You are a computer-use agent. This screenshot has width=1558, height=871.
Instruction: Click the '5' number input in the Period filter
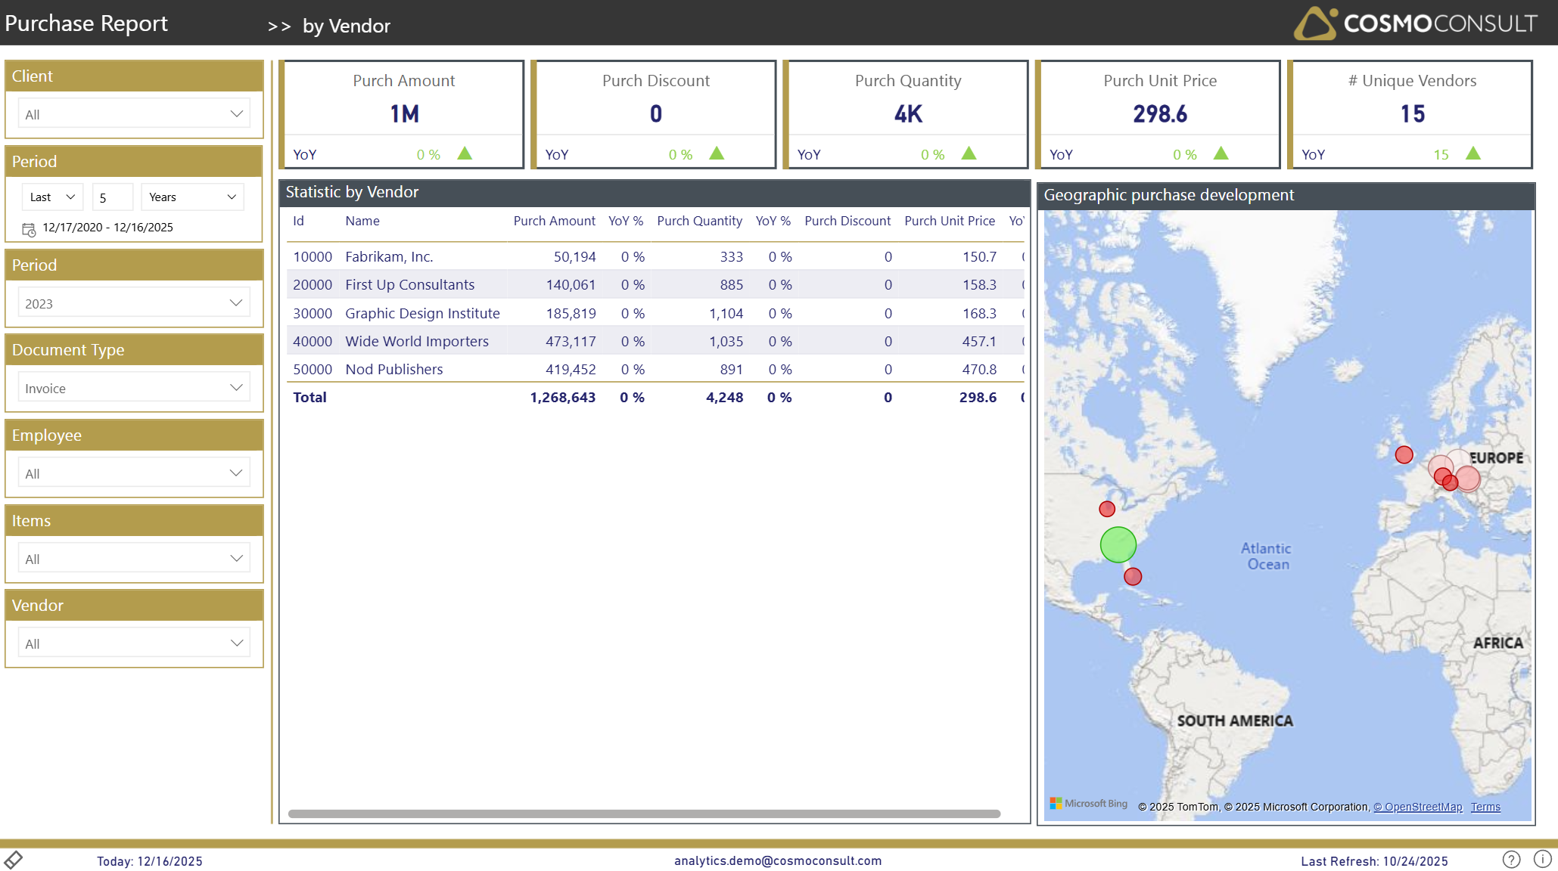[x=112, y=197]
